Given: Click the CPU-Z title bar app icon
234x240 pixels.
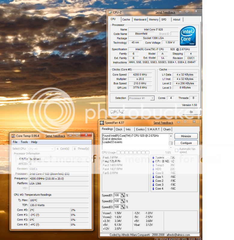Looking at the screenshot, I should point(110,12).
